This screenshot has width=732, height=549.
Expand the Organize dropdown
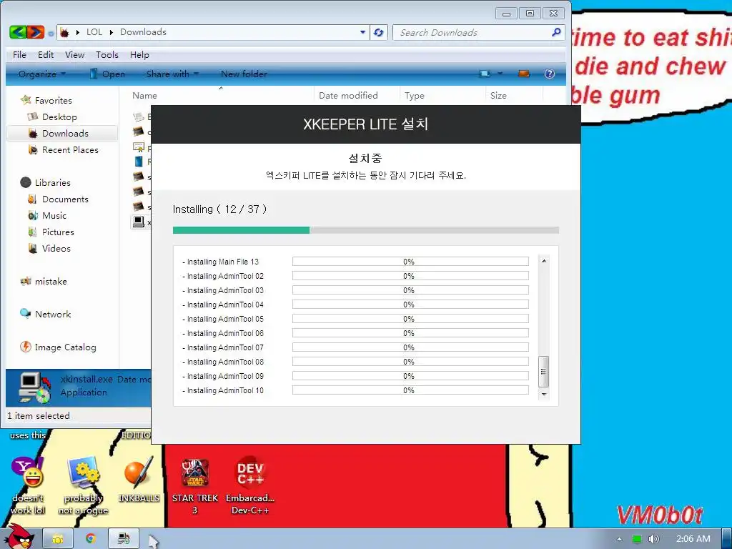(x=42, y=74)
